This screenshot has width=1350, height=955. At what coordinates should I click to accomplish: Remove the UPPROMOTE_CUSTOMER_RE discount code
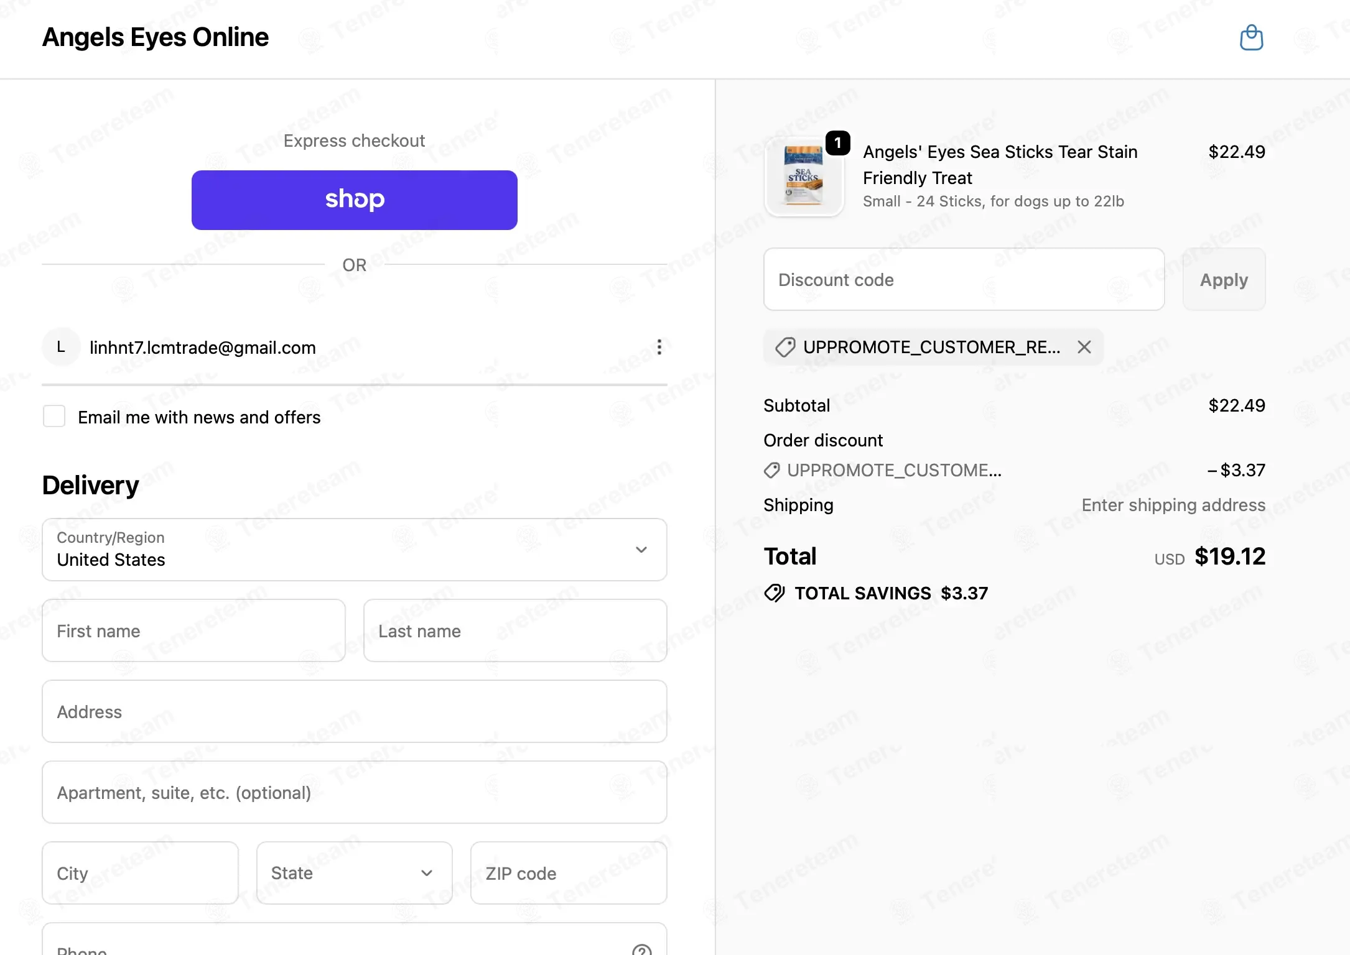pos(1084,347)
